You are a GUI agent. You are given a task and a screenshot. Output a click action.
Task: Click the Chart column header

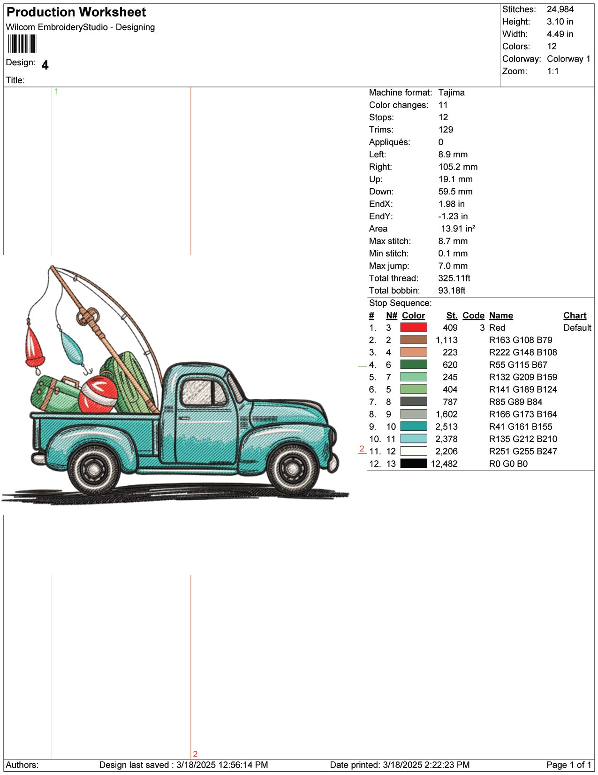(575, 316)
